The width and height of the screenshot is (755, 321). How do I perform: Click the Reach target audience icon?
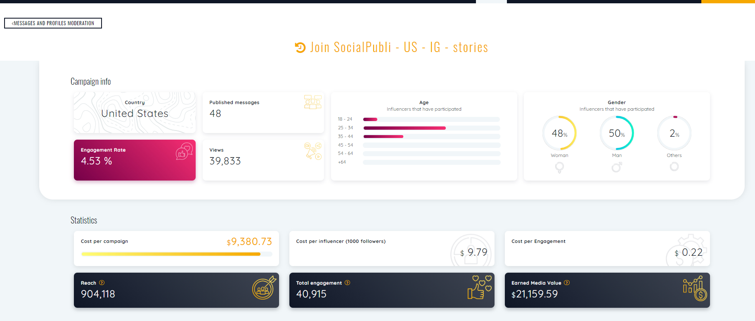(264, 288)
